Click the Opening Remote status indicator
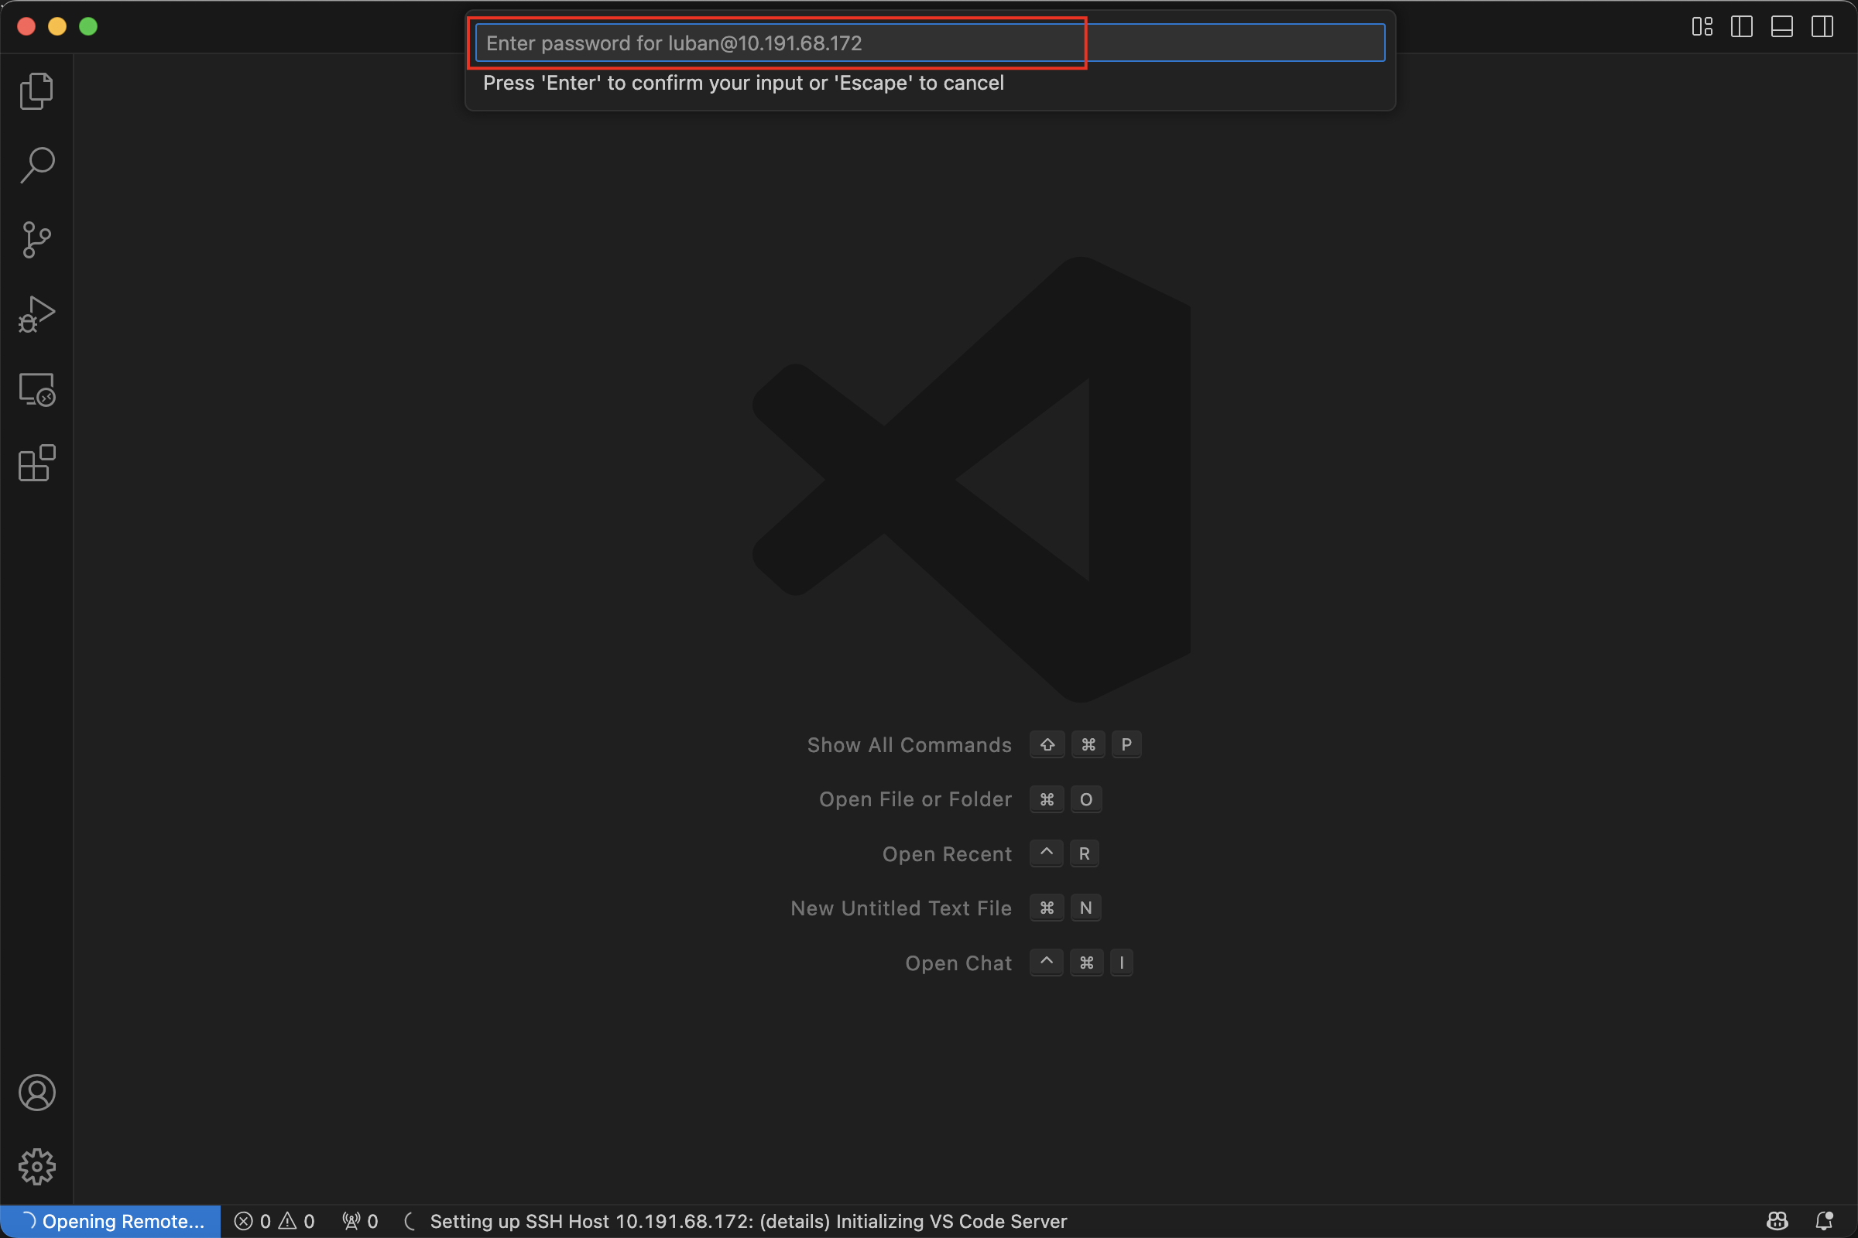1858x1238 pixels. [x=111, y=1222]
